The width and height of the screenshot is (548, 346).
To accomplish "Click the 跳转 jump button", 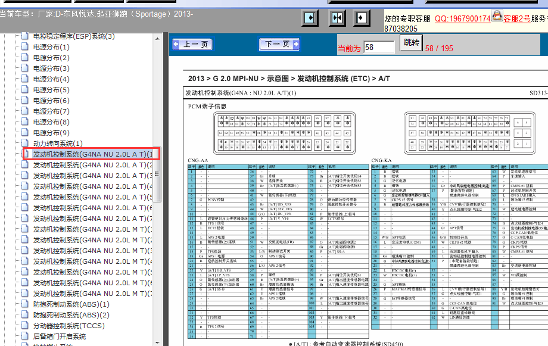I will [411, 43].
